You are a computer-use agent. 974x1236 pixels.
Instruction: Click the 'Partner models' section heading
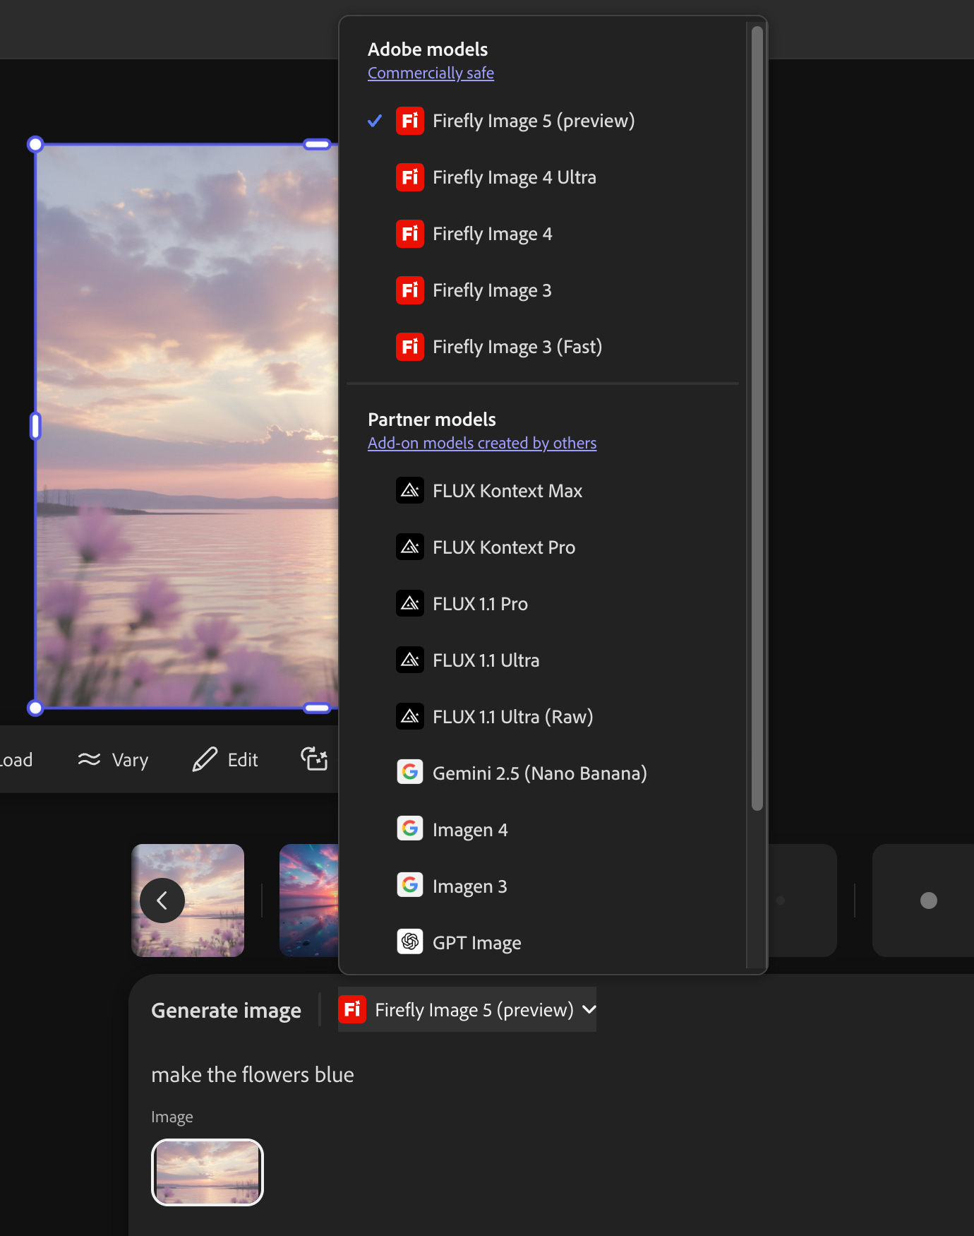tap(432, 420)
